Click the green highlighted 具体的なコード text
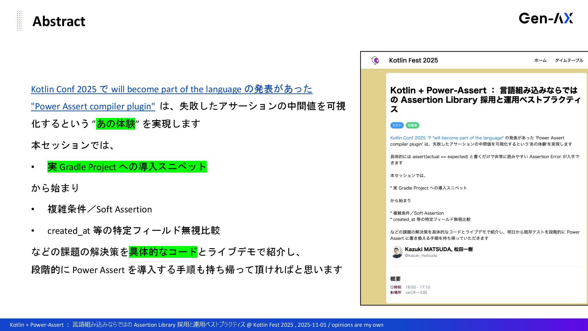 pyautogui.click(x=163, y=252)
